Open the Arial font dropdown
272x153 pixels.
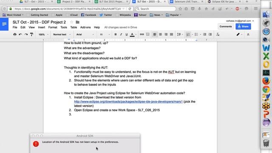click(85, 34)
